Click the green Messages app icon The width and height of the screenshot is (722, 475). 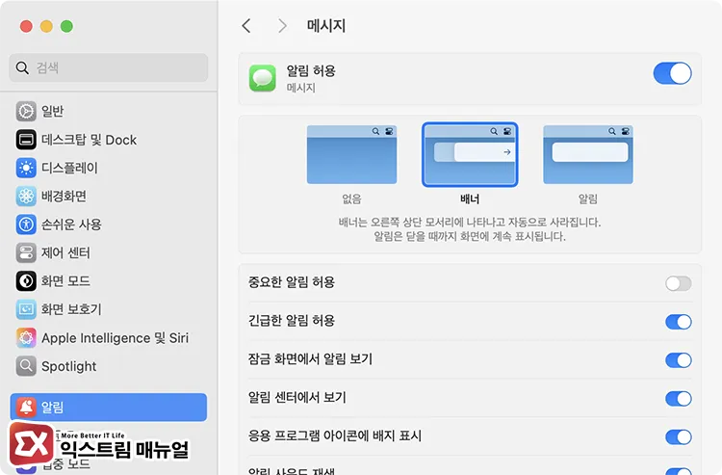click(x=263, y=78)
